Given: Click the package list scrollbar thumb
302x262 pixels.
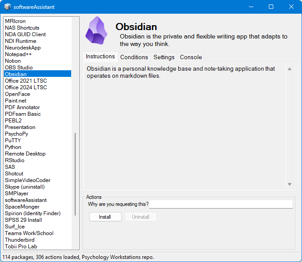Looking at the screenshot, I should click(x=75, y=174).
